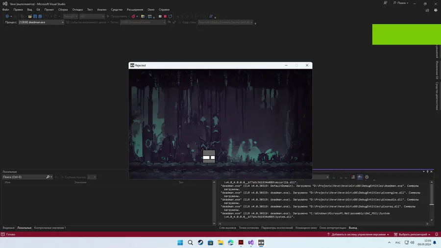Click the Поиск search box in title bar

pos(401,3)
